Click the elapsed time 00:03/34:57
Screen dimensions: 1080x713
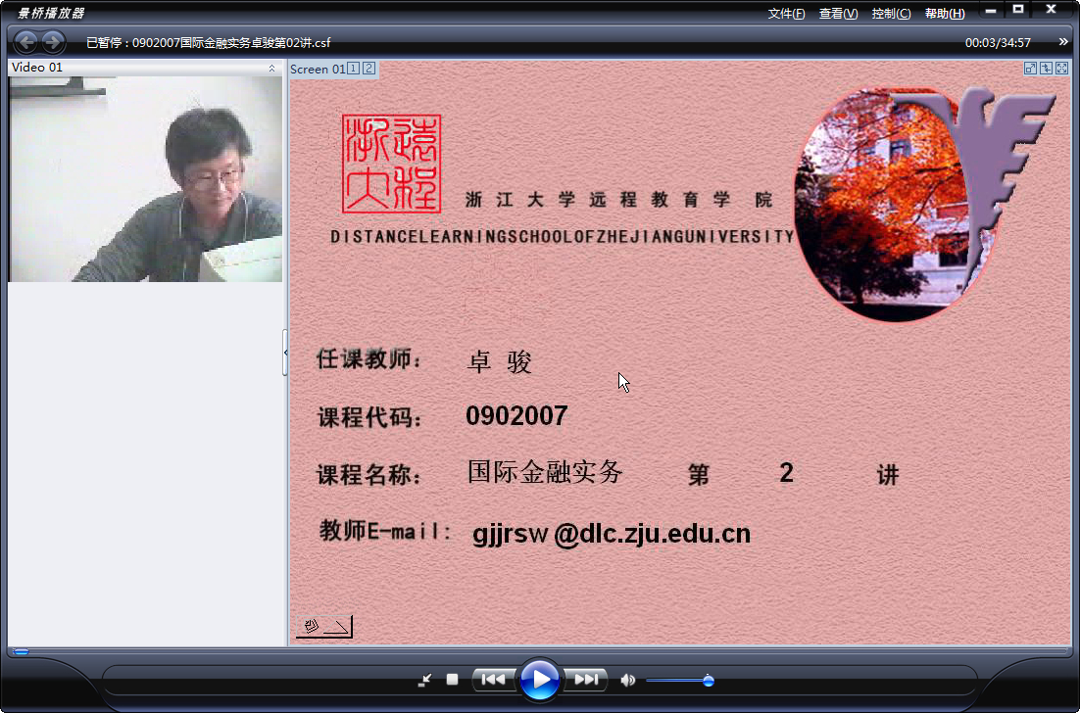point(998,43)
